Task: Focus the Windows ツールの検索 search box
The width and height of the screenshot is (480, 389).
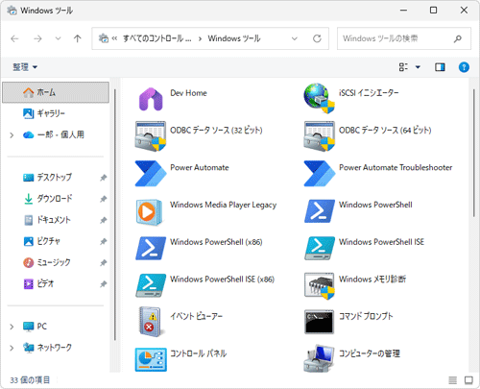Action: [404, 38]
